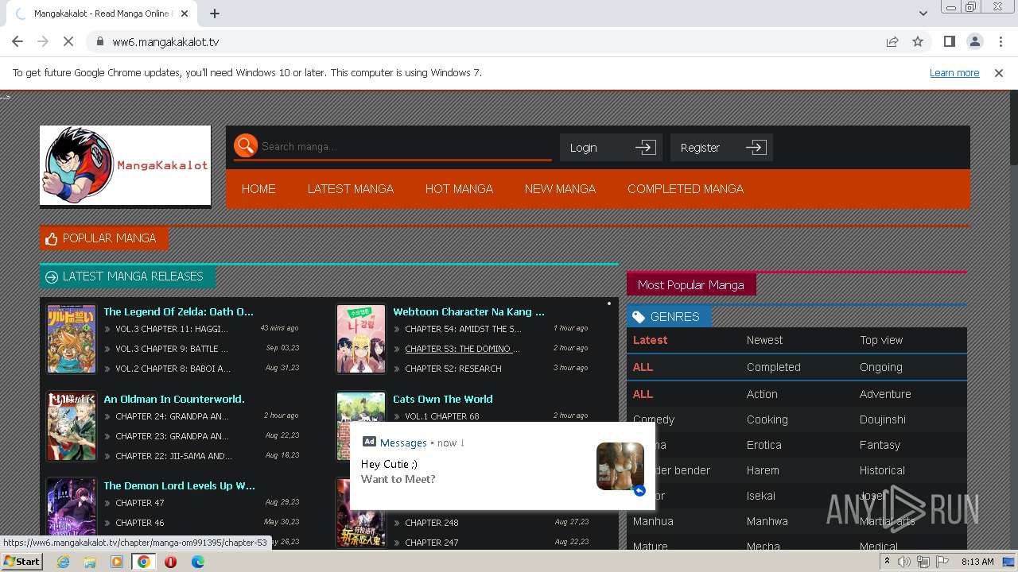1018x572 pixels.
Task: Filter by Completed status
Action: pos(773,367)
